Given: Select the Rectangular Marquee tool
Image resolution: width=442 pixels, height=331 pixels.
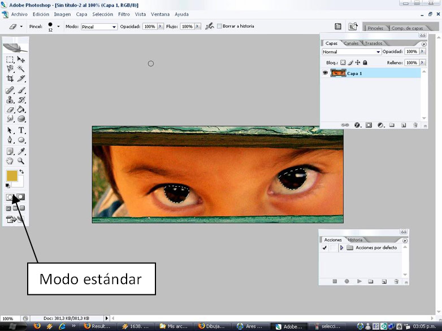Looking at the screenshot, I should pos(10,59).
